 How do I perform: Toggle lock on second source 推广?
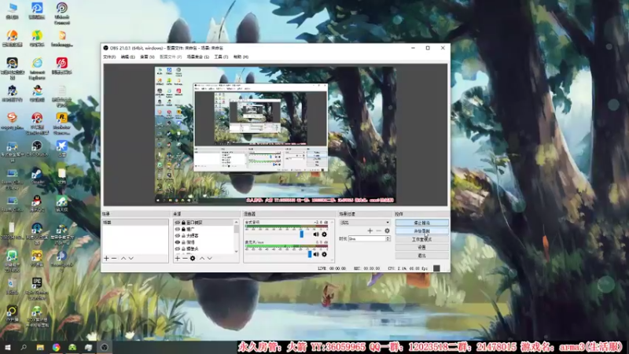[x=183, y=229]
